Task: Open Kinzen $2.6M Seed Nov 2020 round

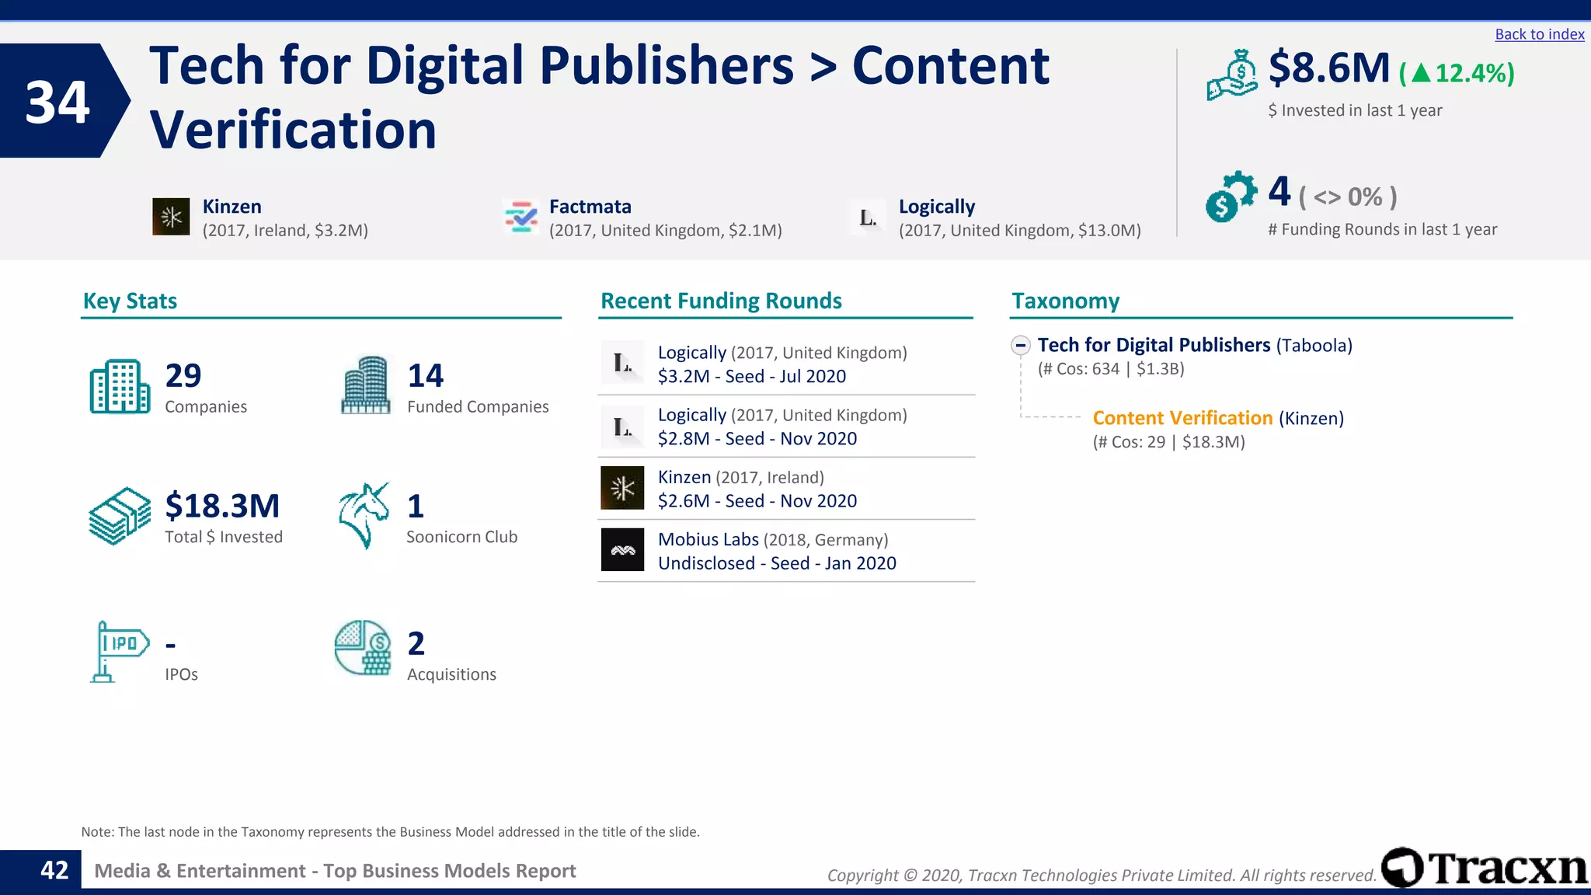Action: (786, 489)
